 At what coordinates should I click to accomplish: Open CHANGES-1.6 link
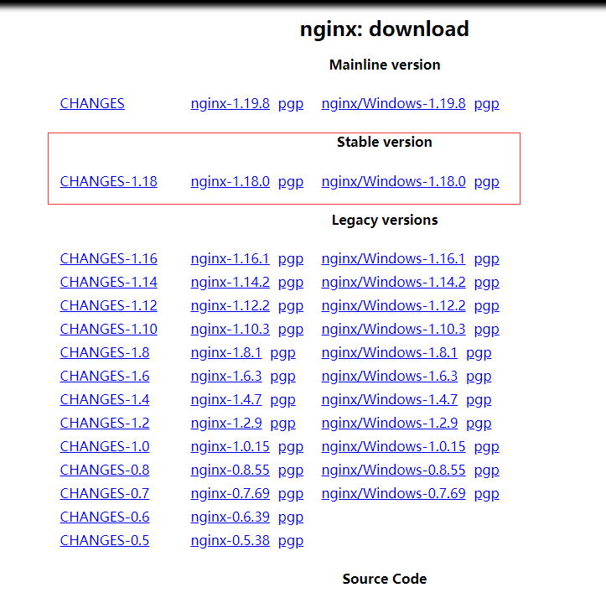(x=104, y=376)
